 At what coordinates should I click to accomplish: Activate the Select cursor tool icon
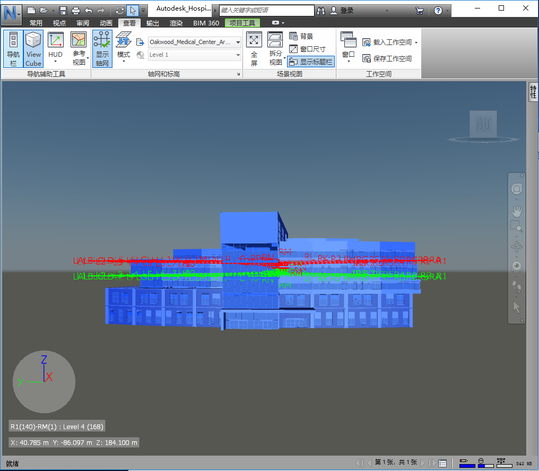point(132,11)
